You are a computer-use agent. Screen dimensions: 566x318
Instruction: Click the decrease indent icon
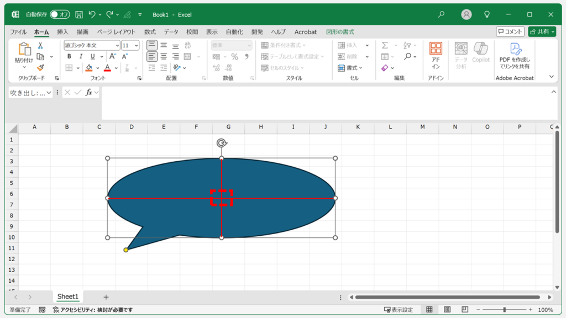(152, 68)
